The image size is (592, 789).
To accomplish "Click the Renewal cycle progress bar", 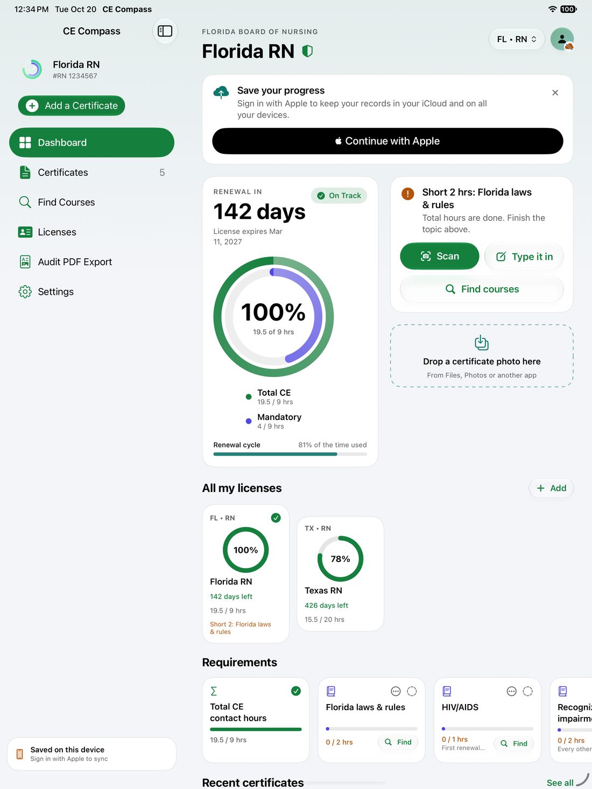I will [290, 454].
